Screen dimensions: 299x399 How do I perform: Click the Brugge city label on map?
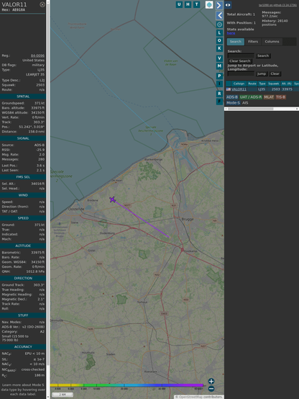(188, 219)
